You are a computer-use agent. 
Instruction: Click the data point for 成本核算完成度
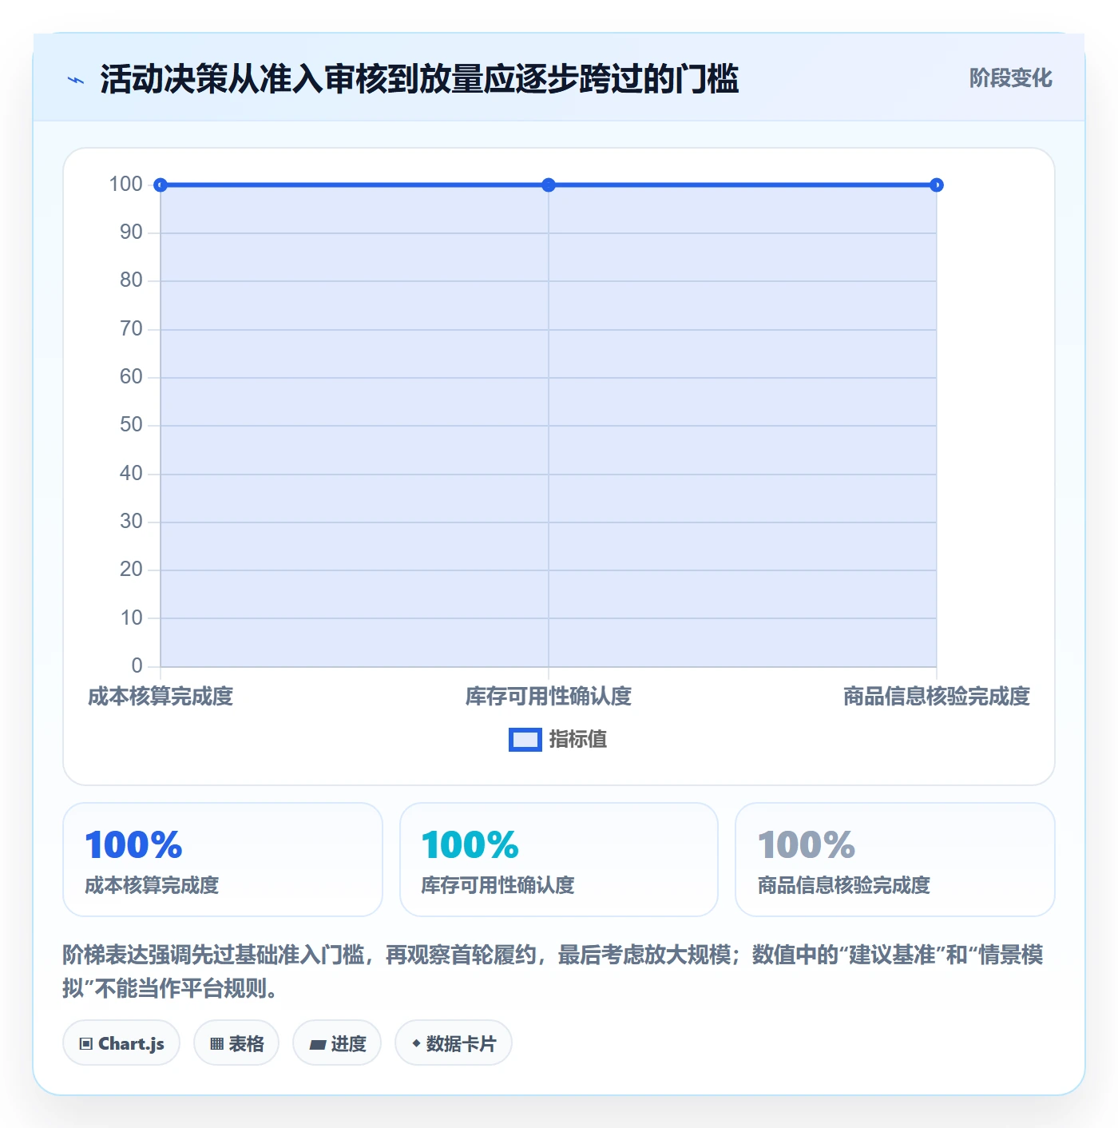[161, 185]
